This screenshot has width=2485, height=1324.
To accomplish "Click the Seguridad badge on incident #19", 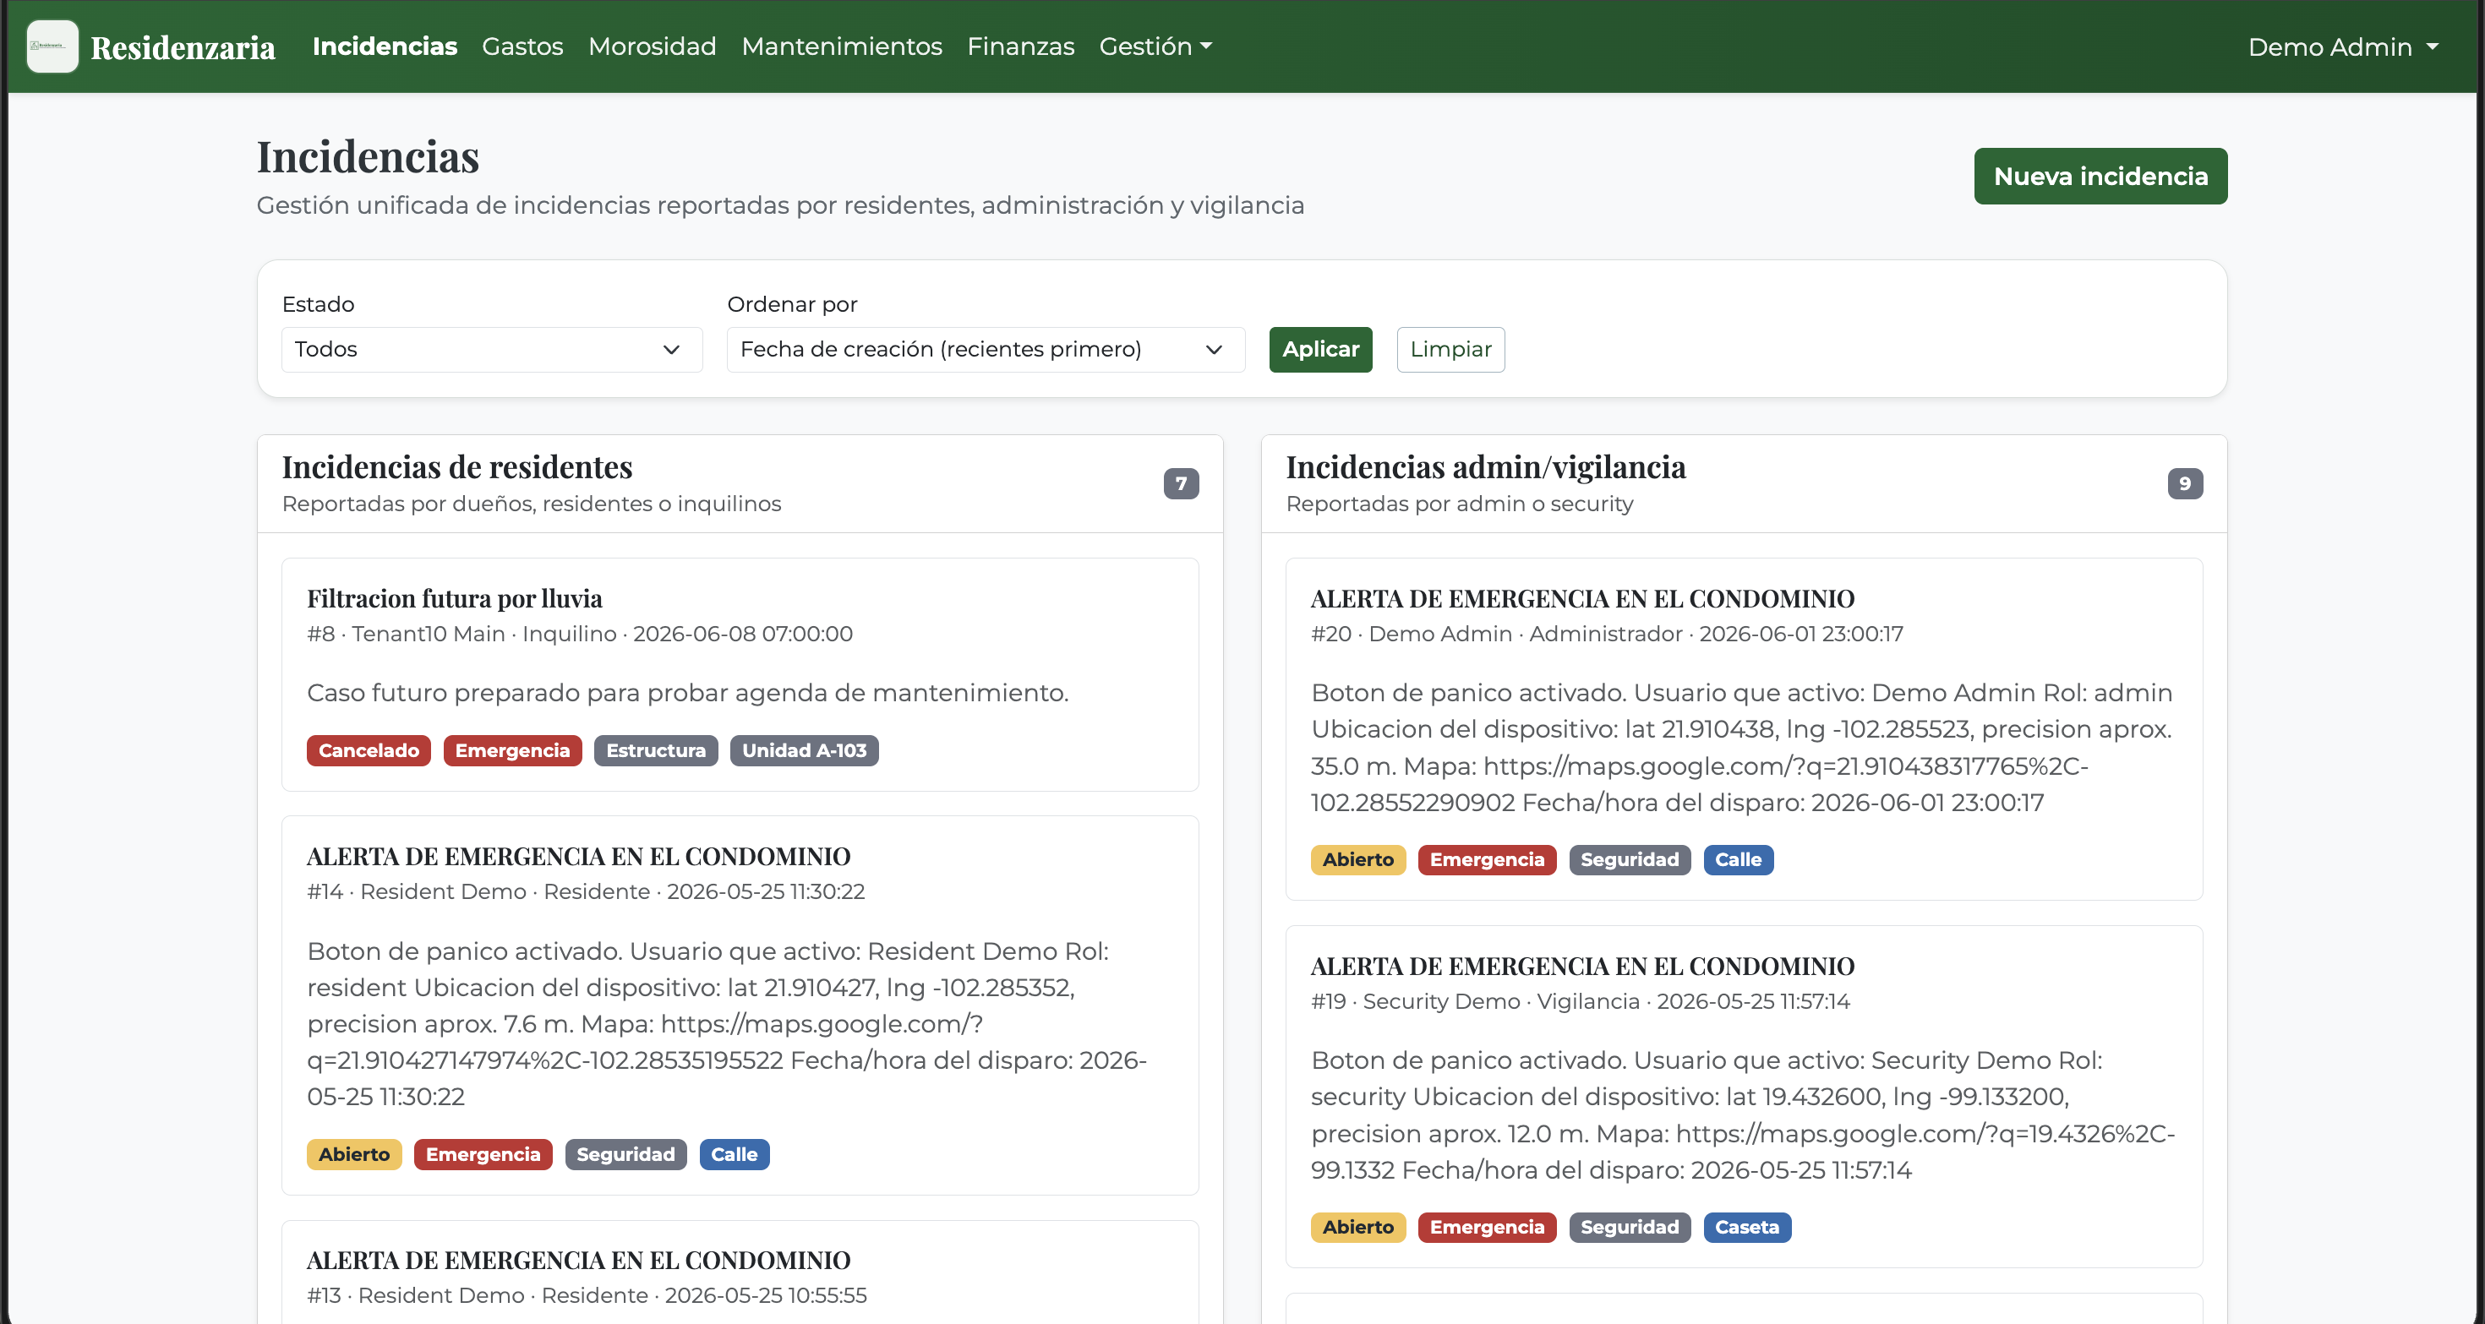I will point(1630,1227).
